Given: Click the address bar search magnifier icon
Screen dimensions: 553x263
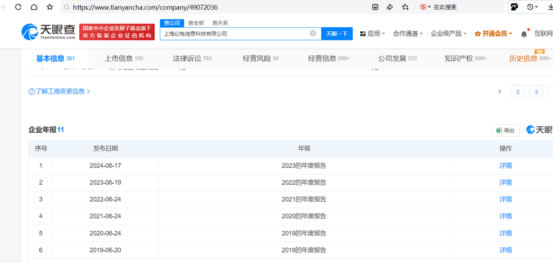Looking at the screenshot, I should click(x=67, y=7).
